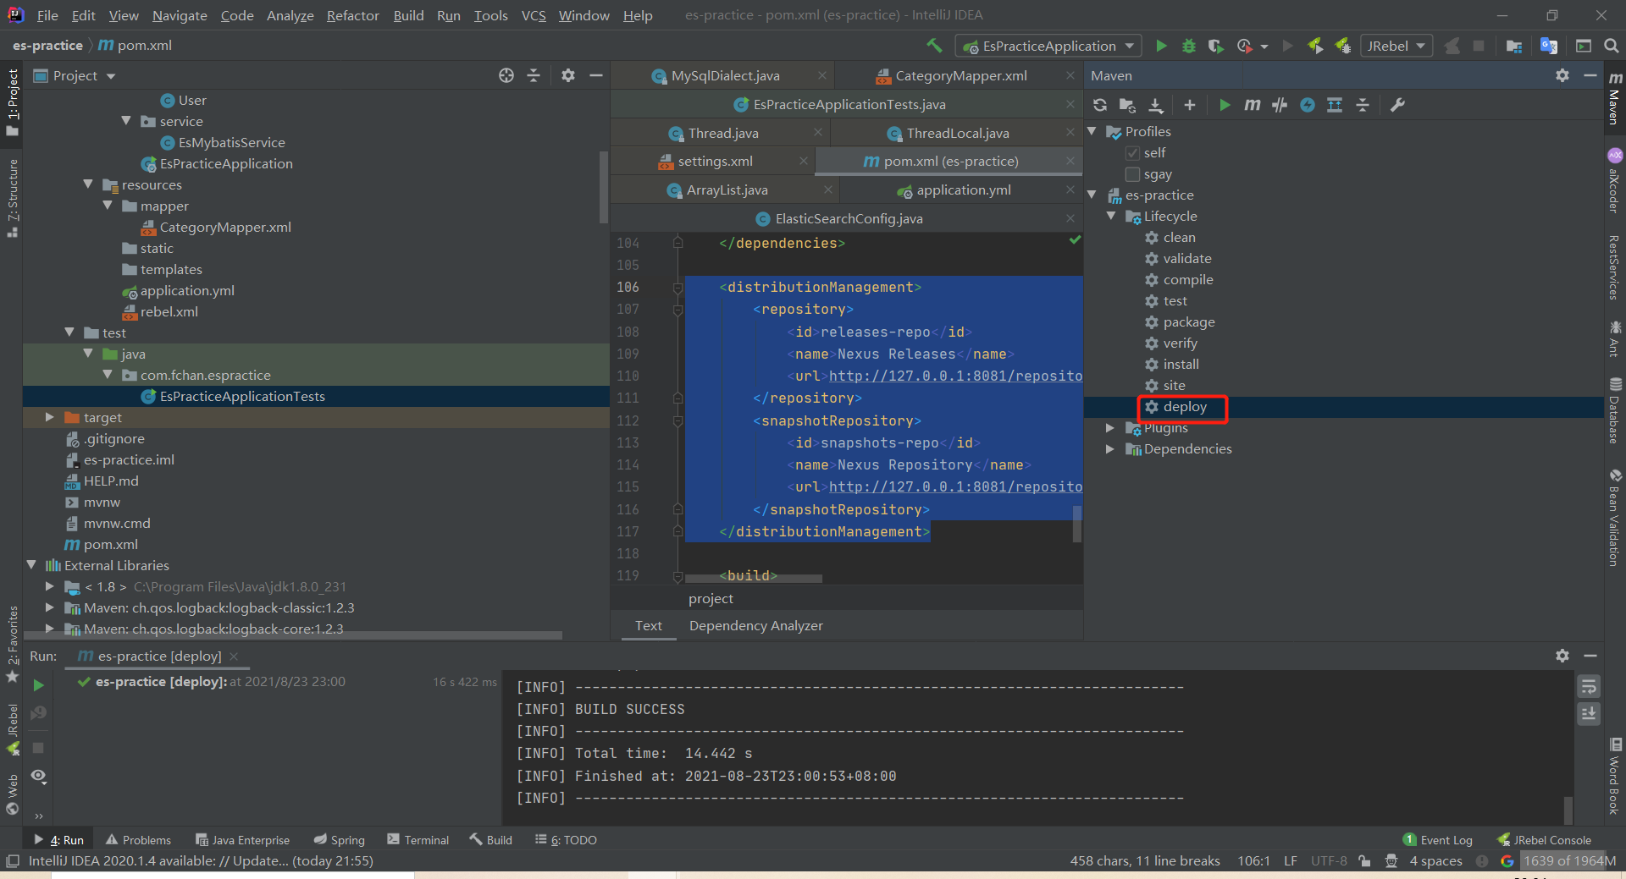Click Select Opened File crosshair in Project panel
This screenshot has height=879, width=1626.
click(x=506, y=75)
